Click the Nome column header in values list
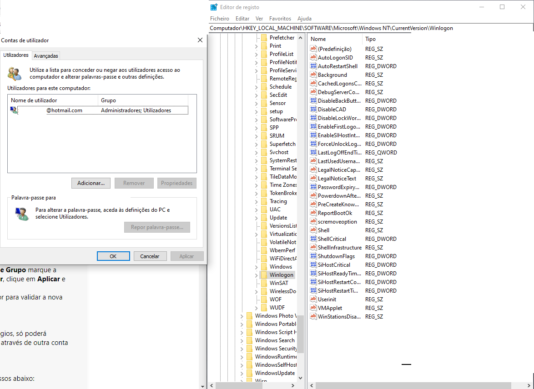The width and height of the screenshot is (534, 389). tap(335, 39)
